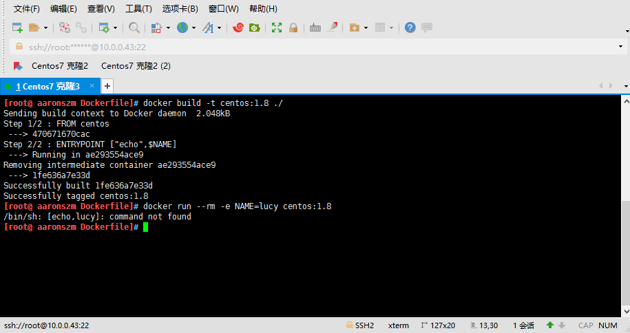Image resolution: width=630 pixels, height=333 pixels.
Task: Close the Centos7 克隆3 tab
Action: pyautogui.click(x=92, y=86)
